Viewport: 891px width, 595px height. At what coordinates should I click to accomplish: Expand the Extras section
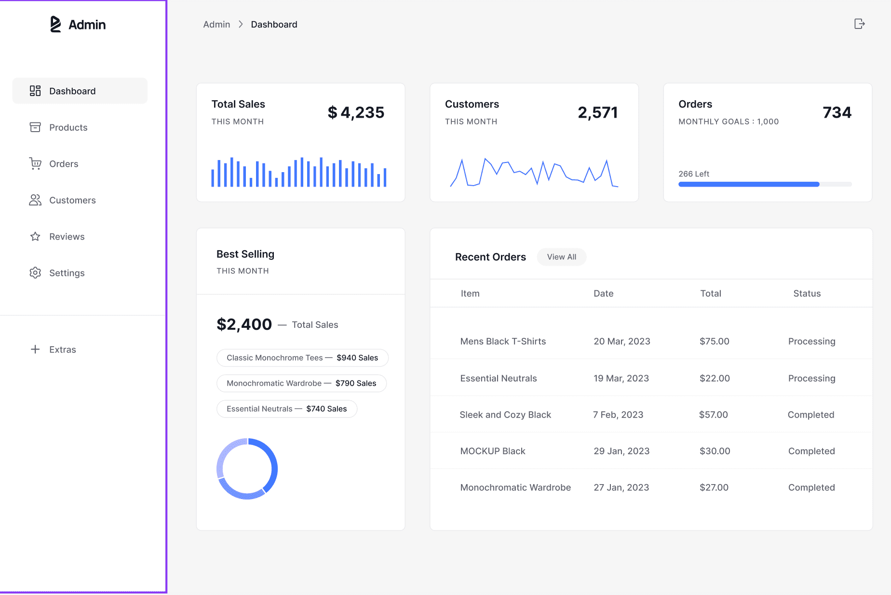tap(62, 349)
